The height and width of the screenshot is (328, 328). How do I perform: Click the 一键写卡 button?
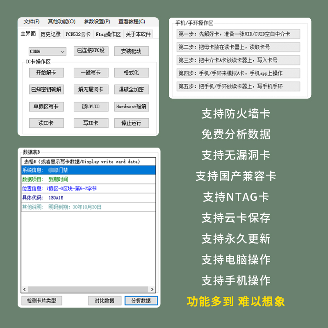pos(91,73)
